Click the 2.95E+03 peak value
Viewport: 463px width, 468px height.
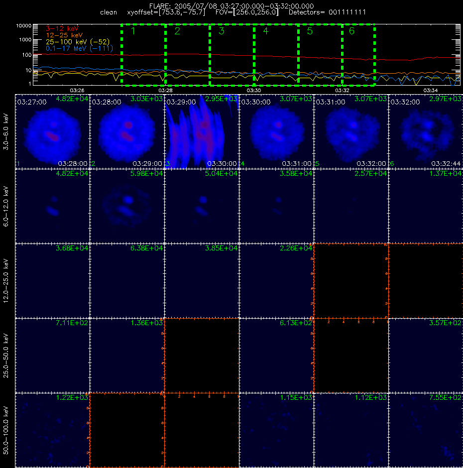[x=221, y=99]
